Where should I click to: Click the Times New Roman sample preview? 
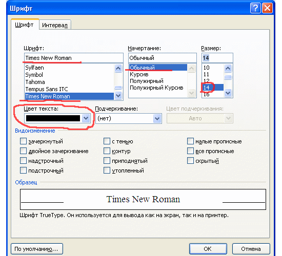click(x=143, y=199)
